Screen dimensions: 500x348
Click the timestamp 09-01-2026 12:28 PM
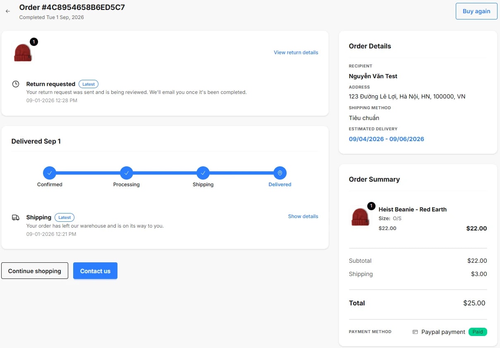pyautogui.click(x=52, y=101)
